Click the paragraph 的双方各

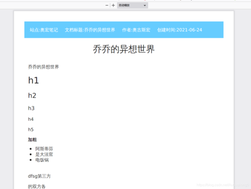pyautogui.click(x=37, y=186)
